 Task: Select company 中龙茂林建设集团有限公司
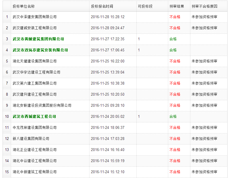[35, 127]
